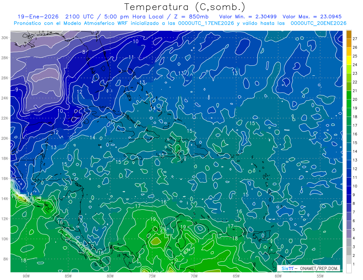363x280 pixels.
Task: Click the contour label "8" over Florida
Action: [83, 52]
